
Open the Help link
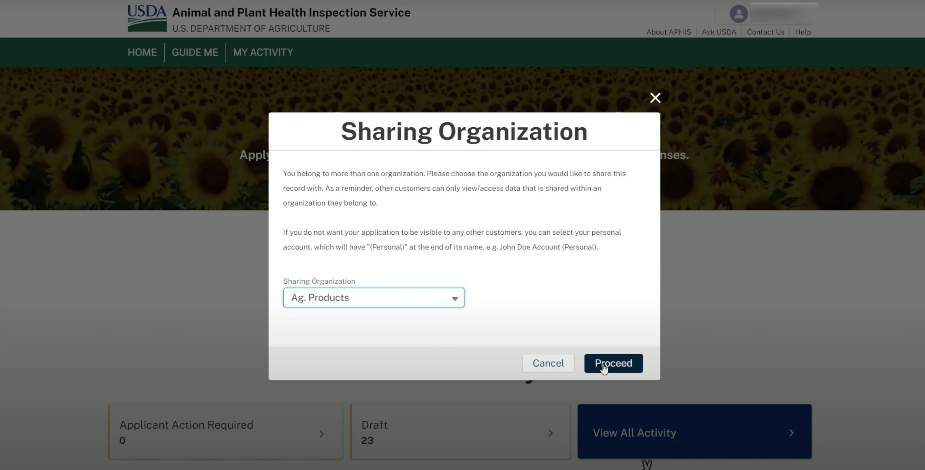click(802, 32)
